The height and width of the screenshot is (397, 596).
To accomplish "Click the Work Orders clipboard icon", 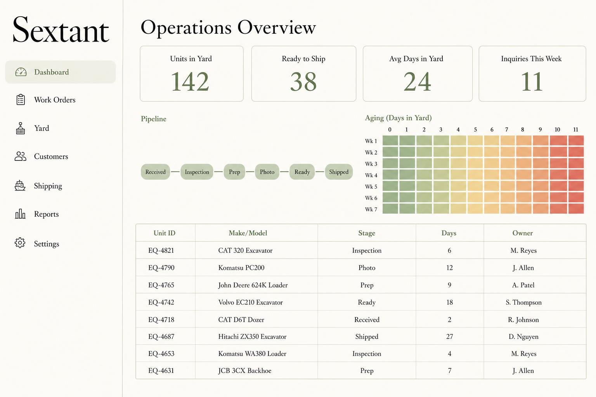I will click(x=21, y=100).
